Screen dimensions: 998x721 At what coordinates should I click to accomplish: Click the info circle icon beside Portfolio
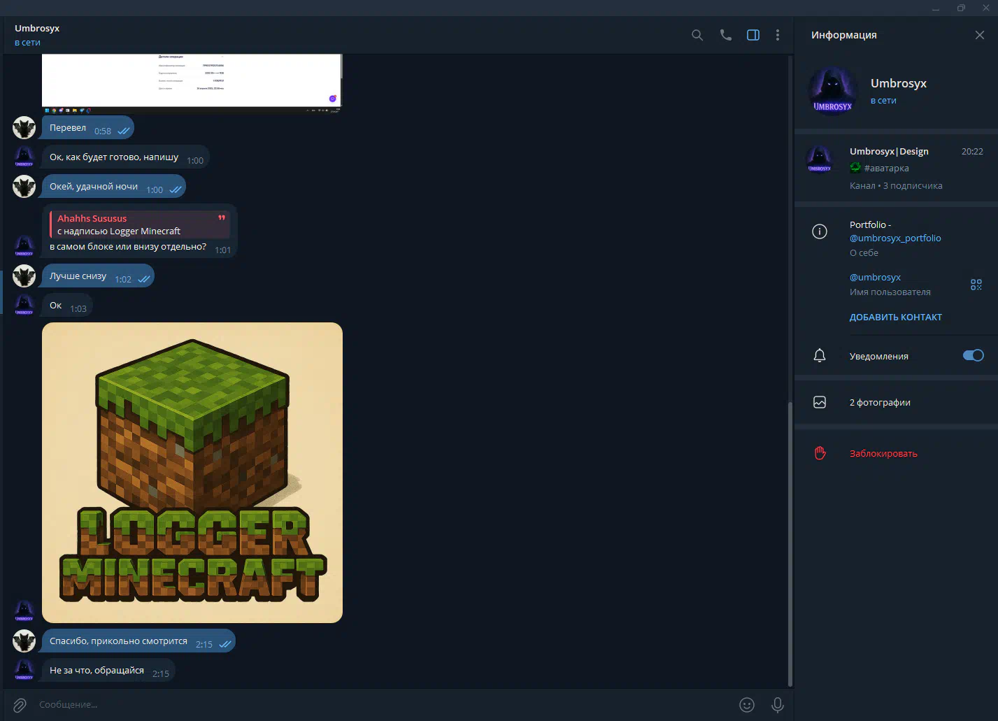(x=820, y=231)
